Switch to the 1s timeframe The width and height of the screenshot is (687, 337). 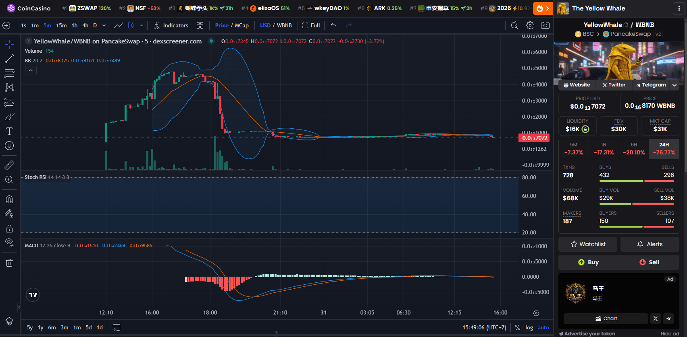24,25
